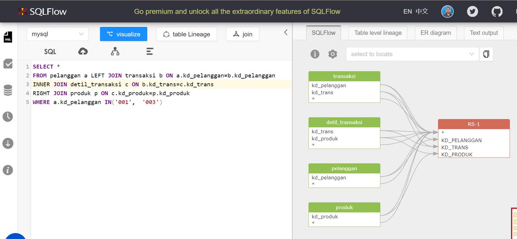Viewport: 517px width, 239px height.
Task: Click the join button
Action: (x=243, y=34)
